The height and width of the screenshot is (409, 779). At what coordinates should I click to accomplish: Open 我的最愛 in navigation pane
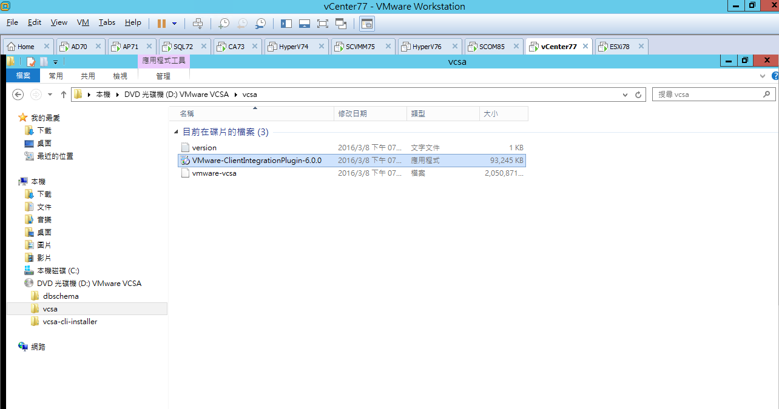46,118
